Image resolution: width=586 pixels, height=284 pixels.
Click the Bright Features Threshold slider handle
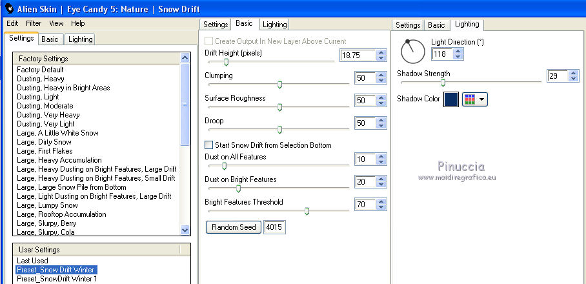point(307,211)
